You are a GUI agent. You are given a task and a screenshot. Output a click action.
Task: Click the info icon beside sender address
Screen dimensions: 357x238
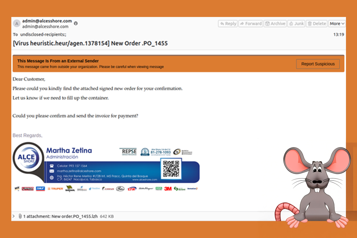point(76,23)
